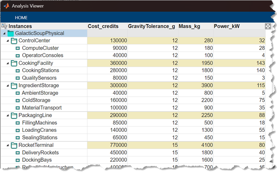Click the Power_kW column header

[227, 26]
